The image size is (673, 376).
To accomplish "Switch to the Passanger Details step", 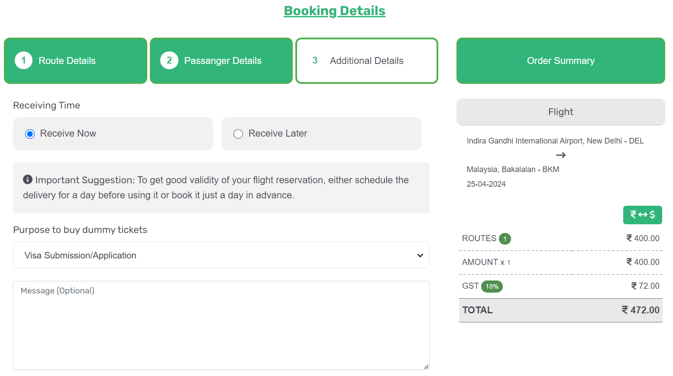I will pos(221,61).
